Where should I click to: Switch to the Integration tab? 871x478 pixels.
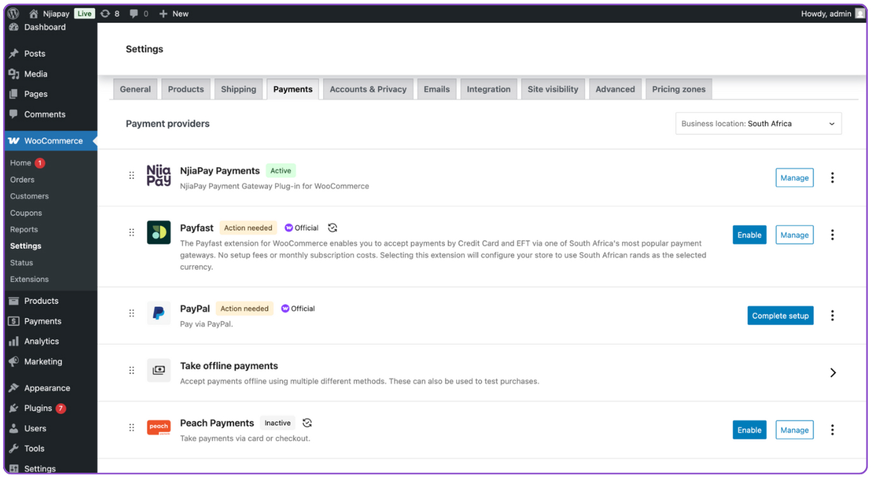(x=488, y=89)
